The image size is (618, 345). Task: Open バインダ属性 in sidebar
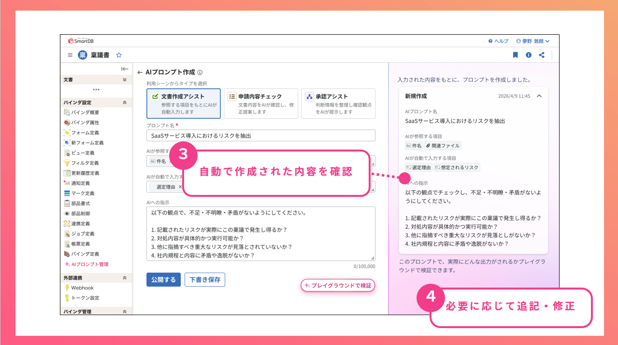82,123
